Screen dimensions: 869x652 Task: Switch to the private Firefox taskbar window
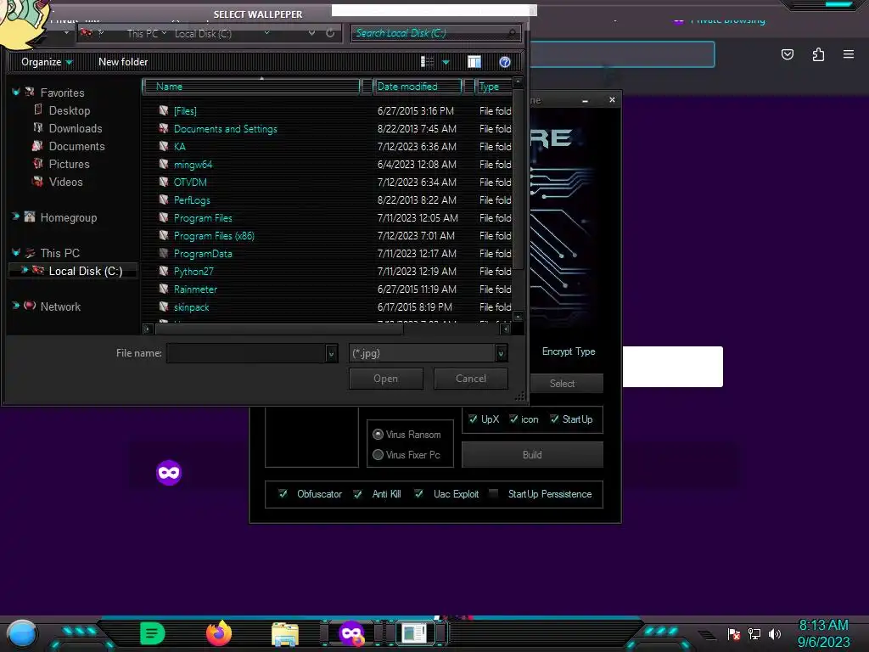(351, 633)
